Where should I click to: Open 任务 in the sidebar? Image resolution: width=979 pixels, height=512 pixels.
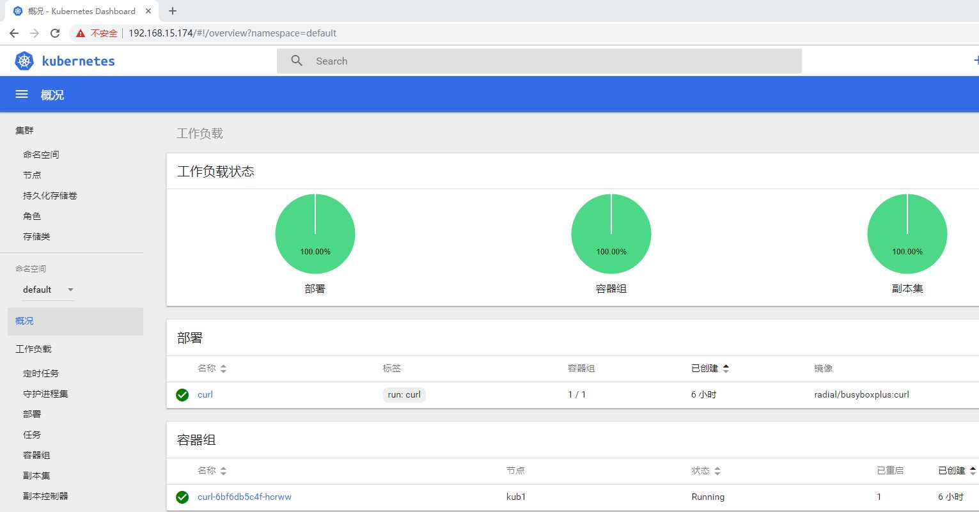[x=32, y=435]
